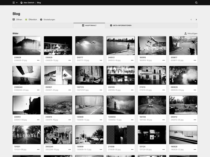Open the Blog breadcrumb link
This screenshot has height=157, width=210.
39,3
